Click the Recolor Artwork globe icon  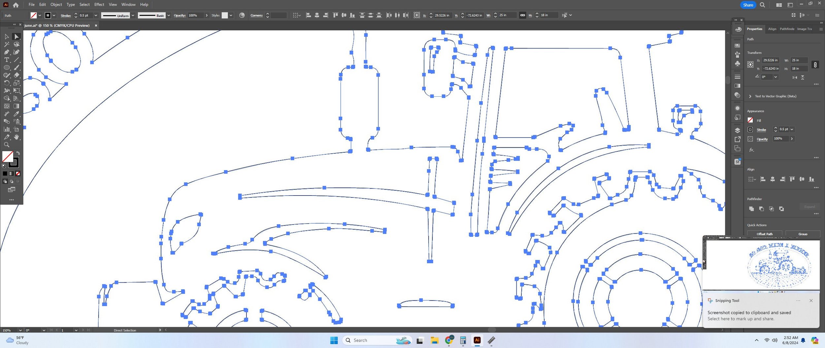pyautogui.click(x=242, y=15)
